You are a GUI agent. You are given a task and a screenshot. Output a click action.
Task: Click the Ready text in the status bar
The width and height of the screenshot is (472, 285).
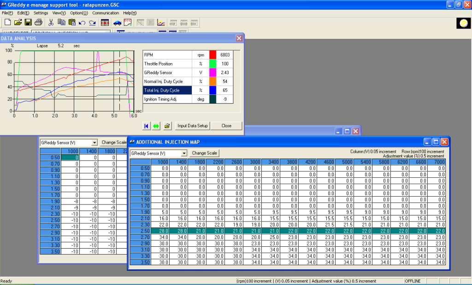pyautogui.click(x=6, y=281)
